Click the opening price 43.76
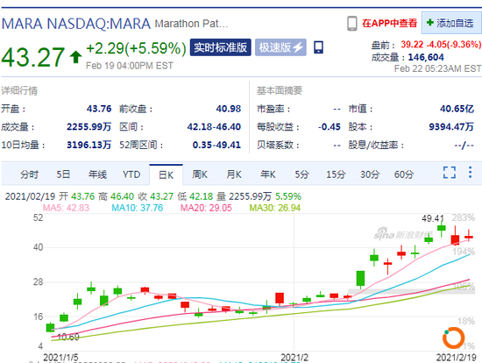The height and width of the screenshot is (363, 482). [x=99, y=109]
